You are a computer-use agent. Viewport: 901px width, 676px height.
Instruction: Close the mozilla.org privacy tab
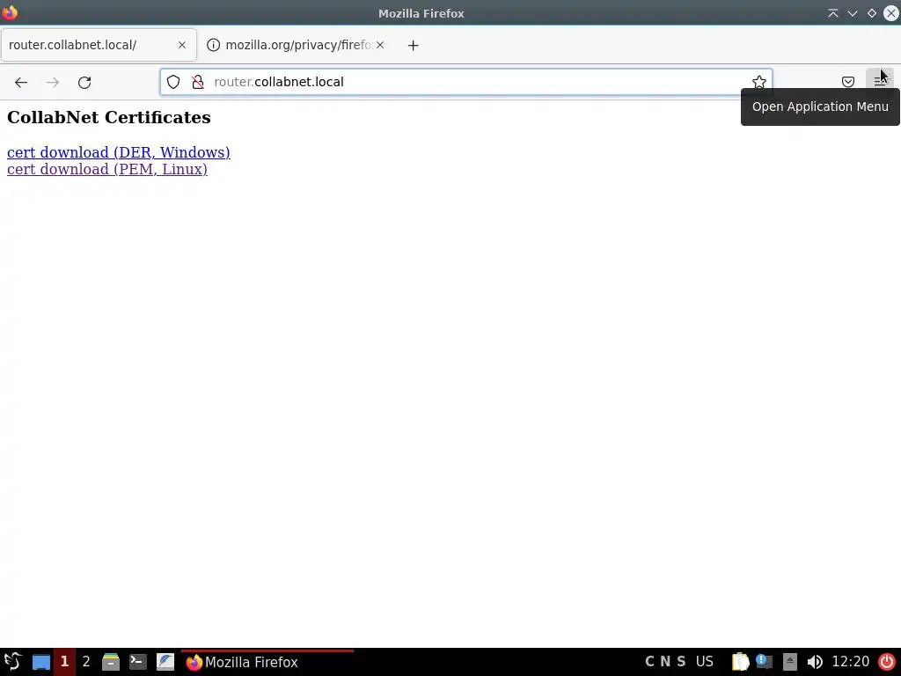point(380,45)
